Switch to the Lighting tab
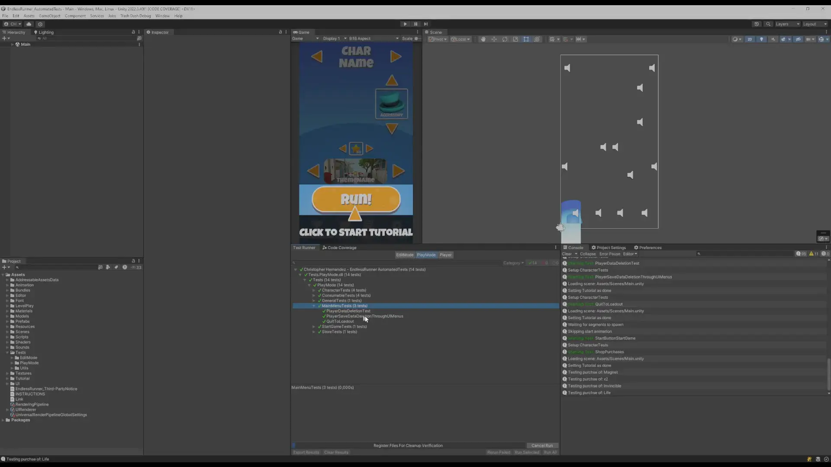The image size is (831, 467). click(44, 32)
